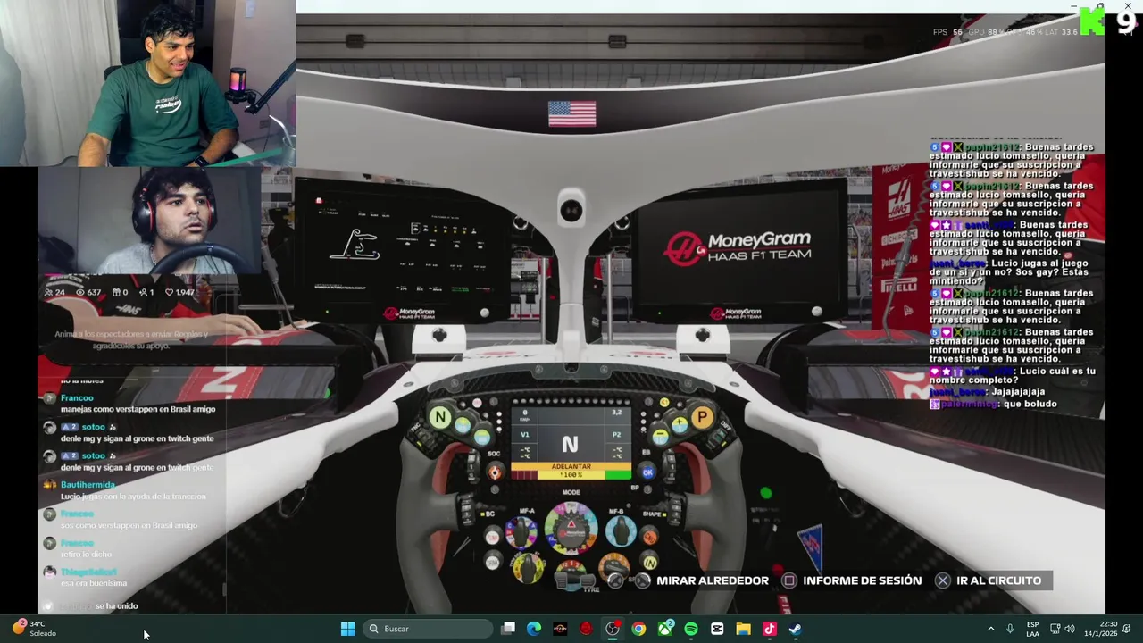Click Bautihermida username in left chat
The image size is (1143, 643).
(x=88, y=485)
